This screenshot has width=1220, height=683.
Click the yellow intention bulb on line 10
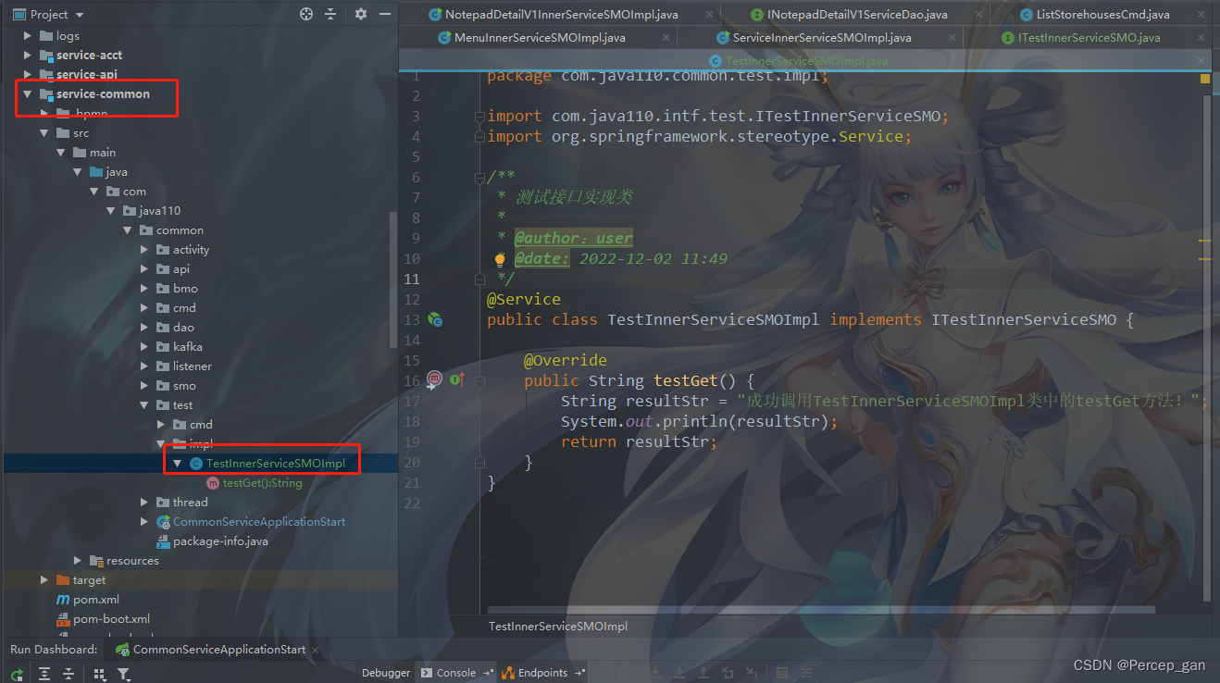click(500, 259)
